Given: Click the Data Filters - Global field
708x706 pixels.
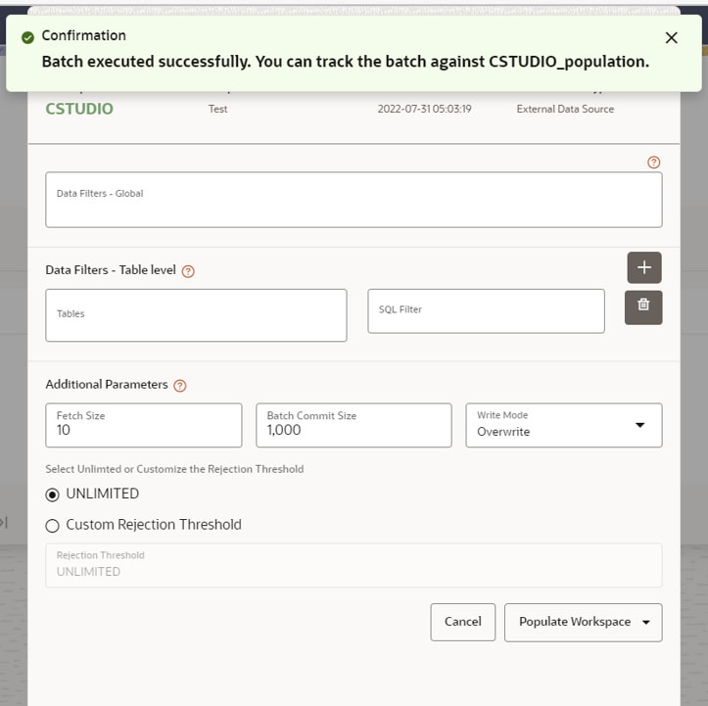Looking at the screenshot, I should (354, 200).
